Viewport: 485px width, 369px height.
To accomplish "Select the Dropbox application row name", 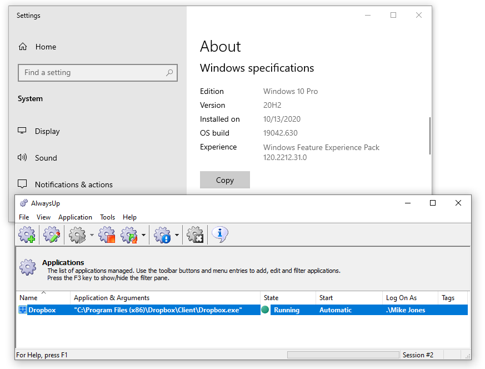I will tap(42, 310).
